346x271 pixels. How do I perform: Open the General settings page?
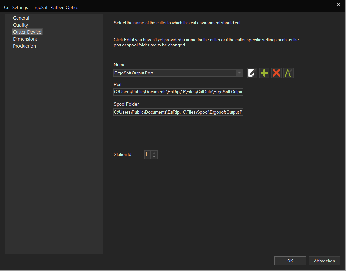click(x=21, y=18)
